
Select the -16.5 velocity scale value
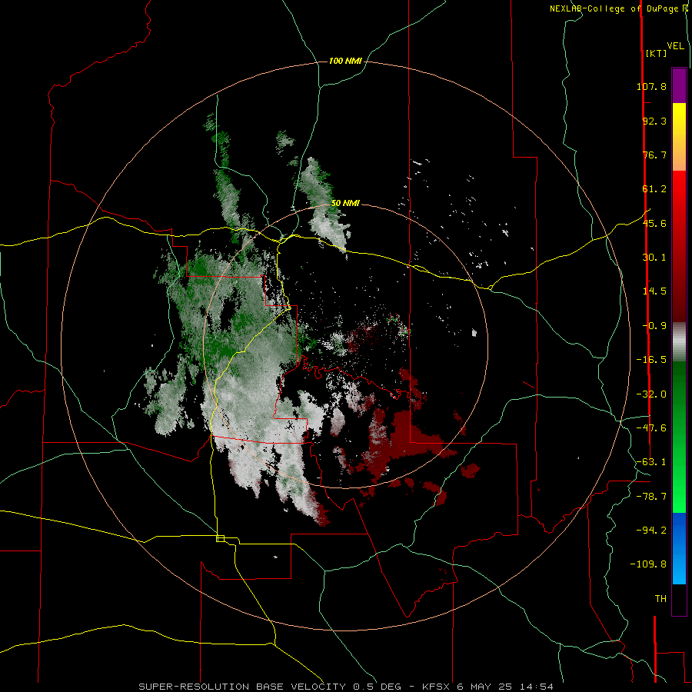651,360
